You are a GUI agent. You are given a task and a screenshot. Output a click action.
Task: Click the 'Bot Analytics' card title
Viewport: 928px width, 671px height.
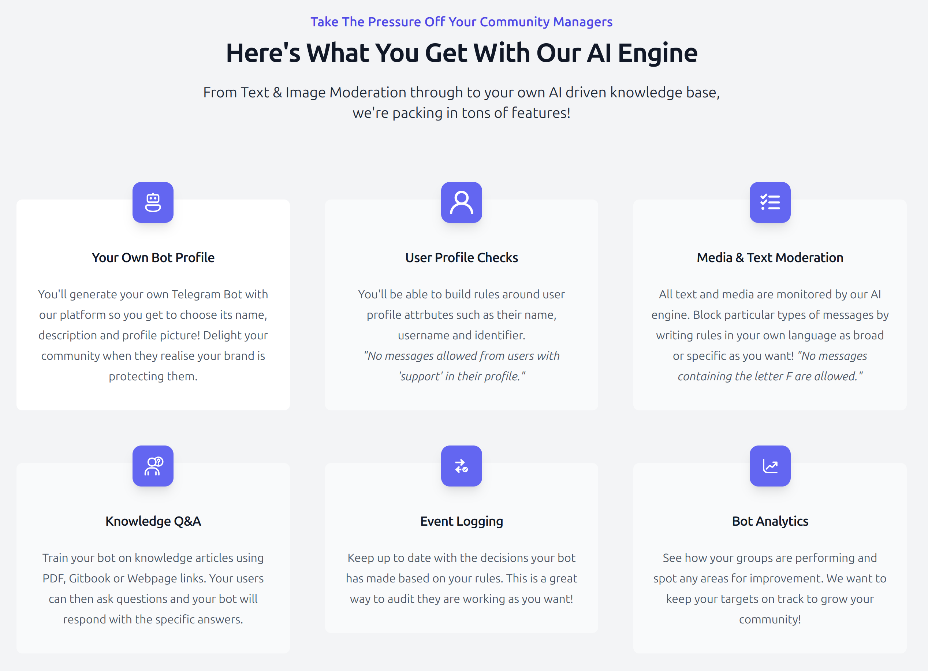pos(769,521)
